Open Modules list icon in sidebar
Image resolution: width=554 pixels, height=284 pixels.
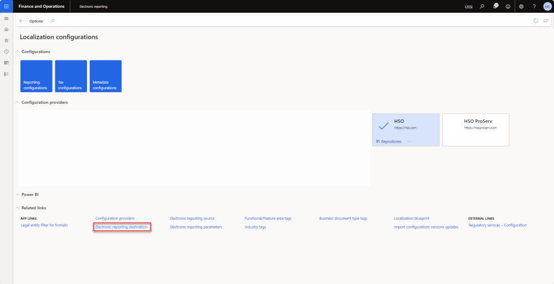click(6, 74)
